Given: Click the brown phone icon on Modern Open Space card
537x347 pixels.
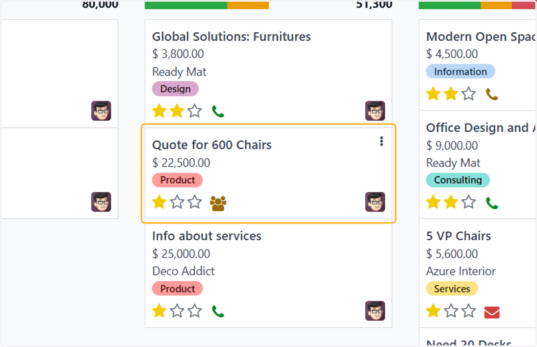Looking at the screenshot, I should [x=492, y=94].
